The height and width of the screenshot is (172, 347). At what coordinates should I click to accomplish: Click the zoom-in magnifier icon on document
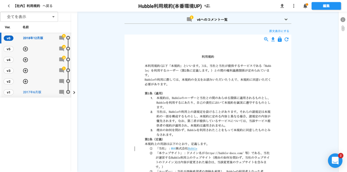[266, 39]
